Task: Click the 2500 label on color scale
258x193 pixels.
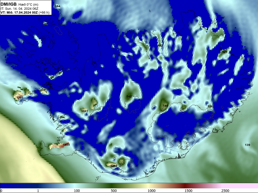Action: pyautogui.click(x=225, y=191)
